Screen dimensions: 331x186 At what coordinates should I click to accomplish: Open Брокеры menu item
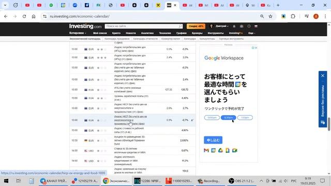coord(197,33)
